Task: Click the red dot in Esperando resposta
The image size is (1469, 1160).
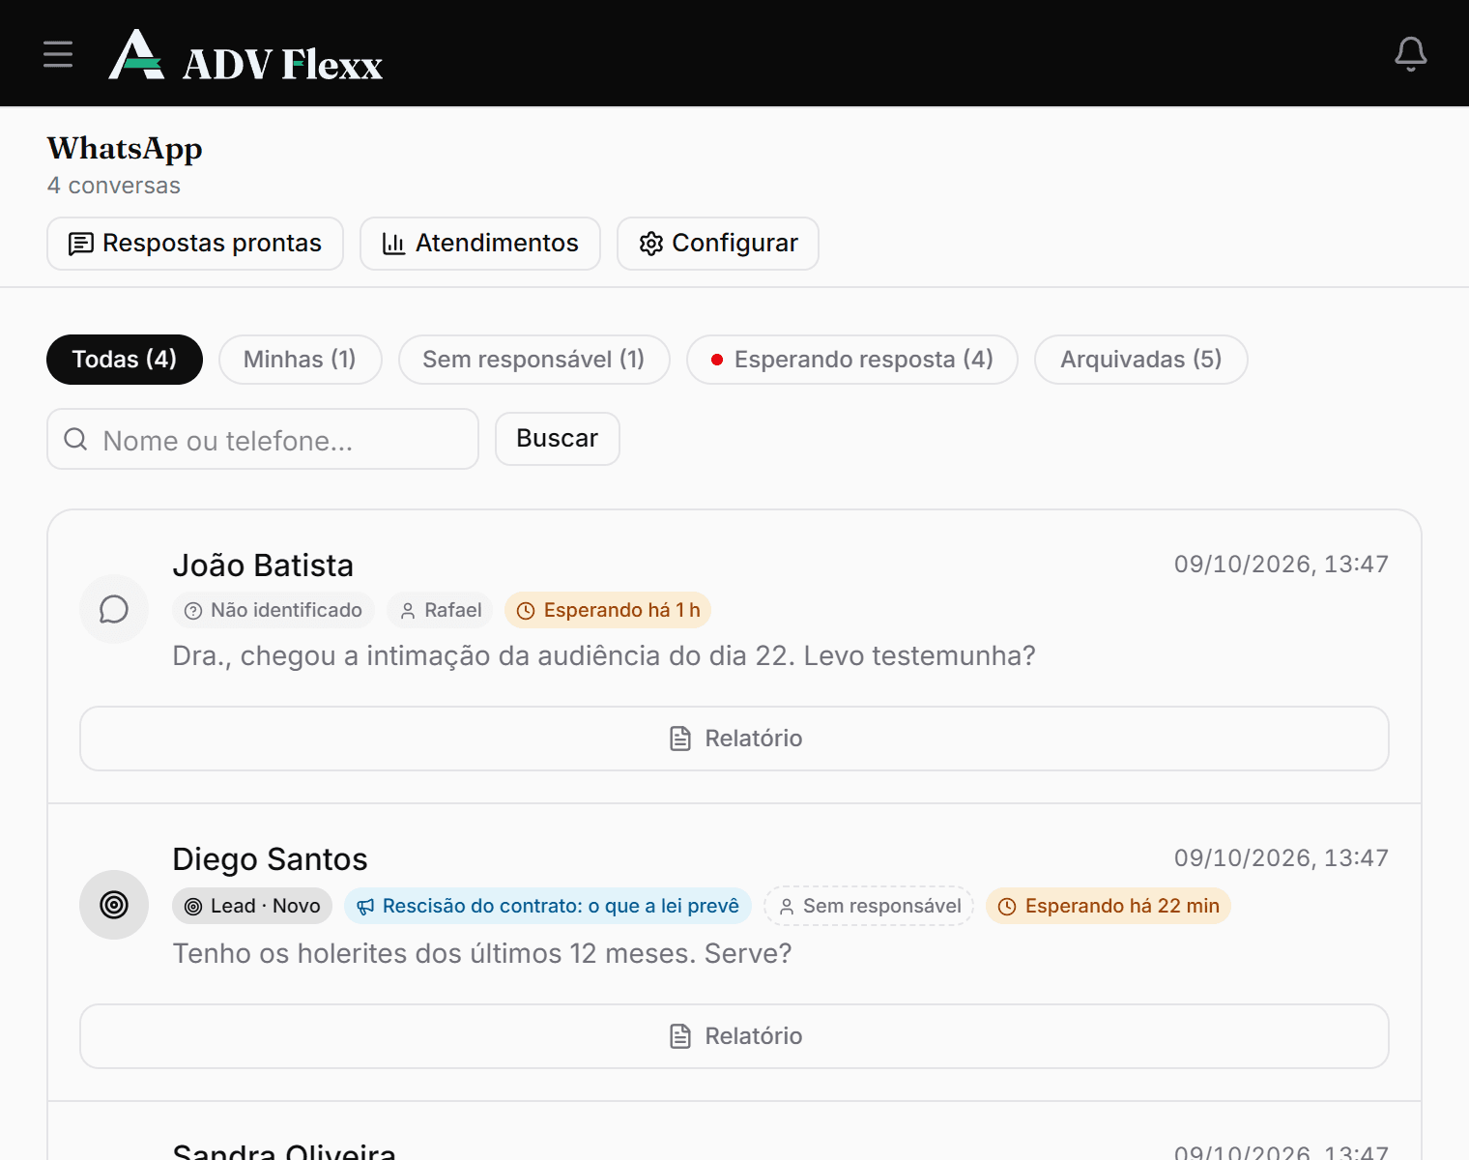Action: (x=717, y=360)
